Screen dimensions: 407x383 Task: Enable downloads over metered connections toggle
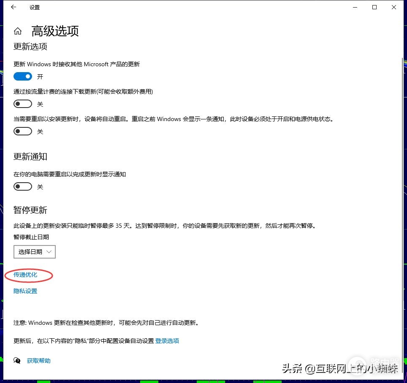[x=23, y=104]
